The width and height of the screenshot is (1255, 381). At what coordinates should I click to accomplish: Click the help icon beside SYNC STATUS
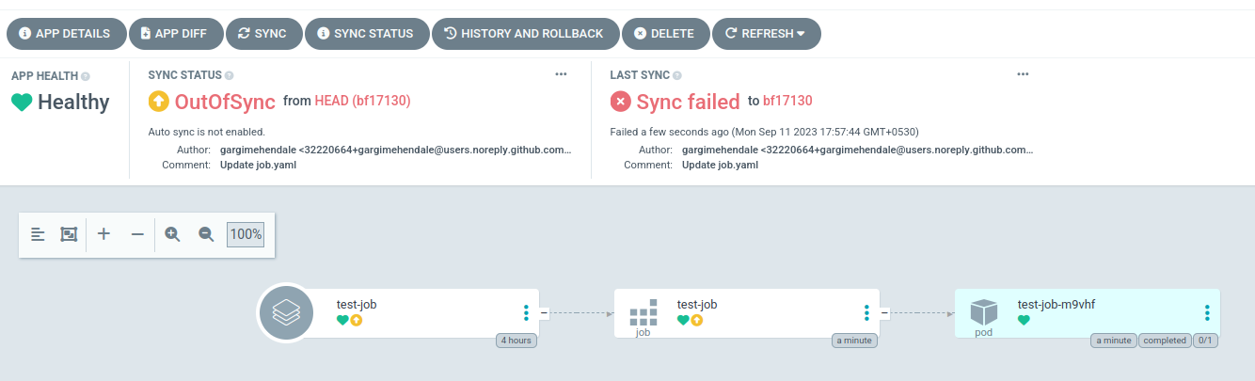pyautogui.click(x=230, y=76)
